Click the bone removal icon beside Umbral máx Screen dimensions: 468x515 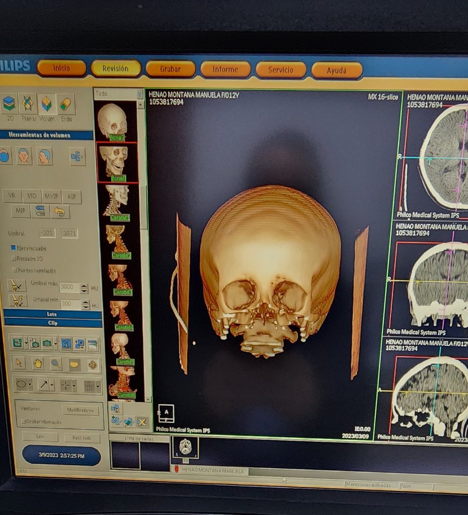click(17, 286)
